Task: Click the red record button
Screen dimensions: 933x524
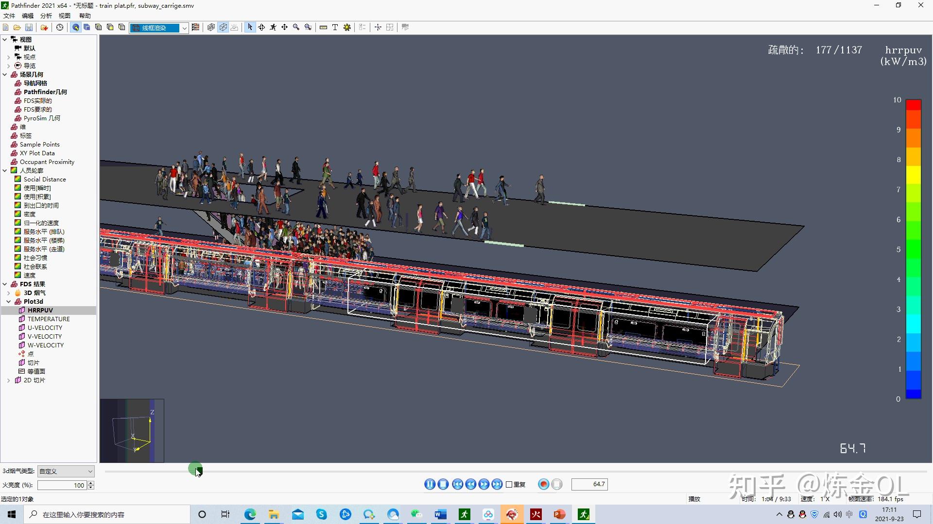Action: pyautogui.click(x=544, y=484)
